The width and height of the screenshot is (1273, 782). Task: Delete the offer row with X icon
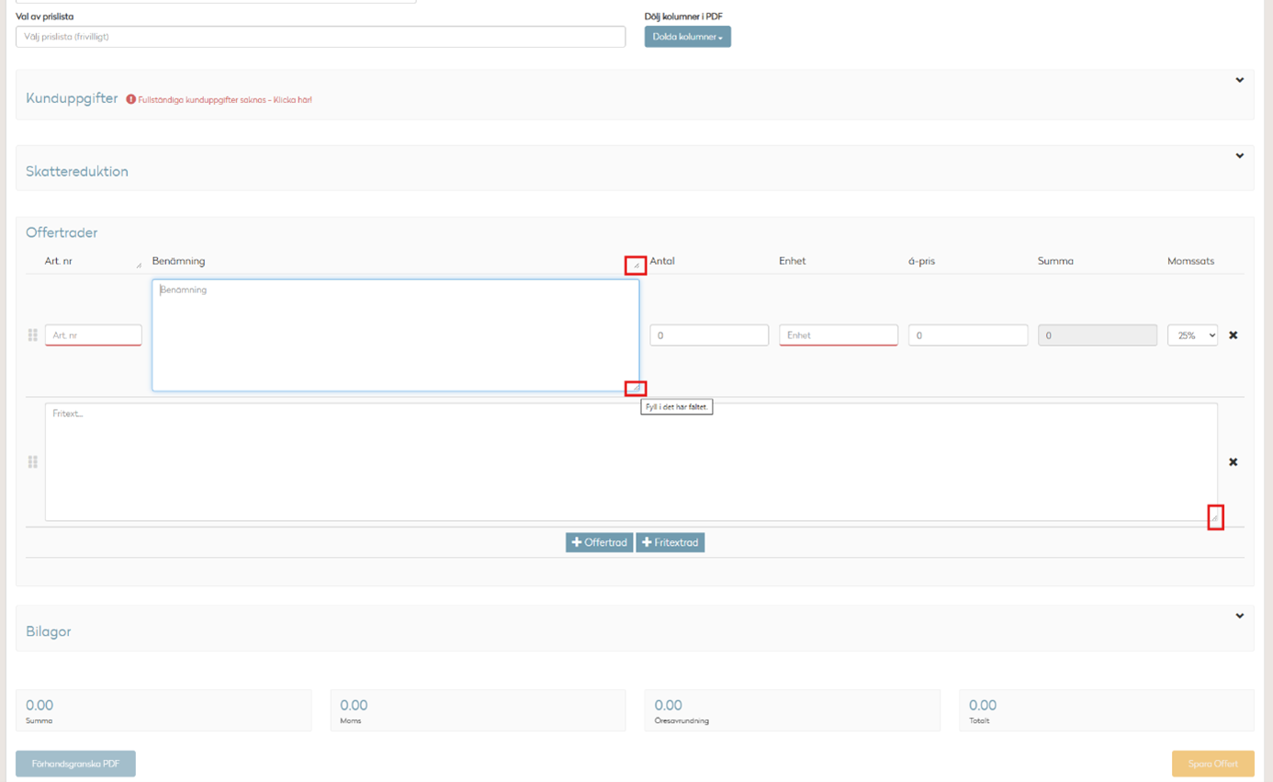click(x=1234, y=335)
